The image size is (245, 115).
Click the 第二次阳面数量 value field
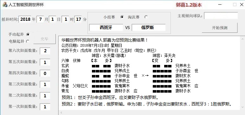[45, 95]
